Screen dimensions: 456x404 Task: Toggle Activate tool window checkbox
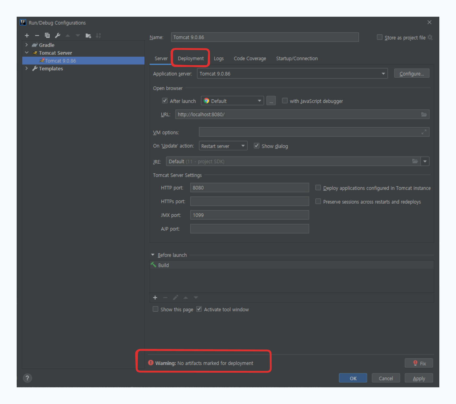(199, 309)
